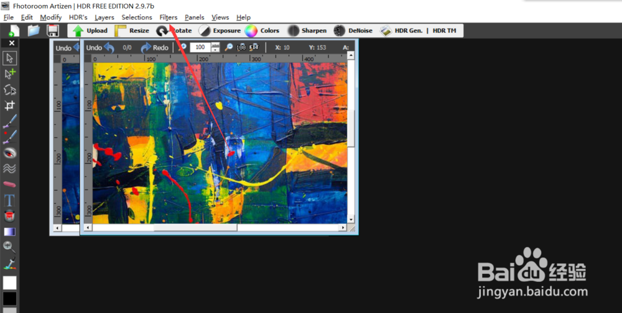Screen dimensions: 622x313
Task: Set zoom to 100% with the 100 icon
Action: point(241,48)
